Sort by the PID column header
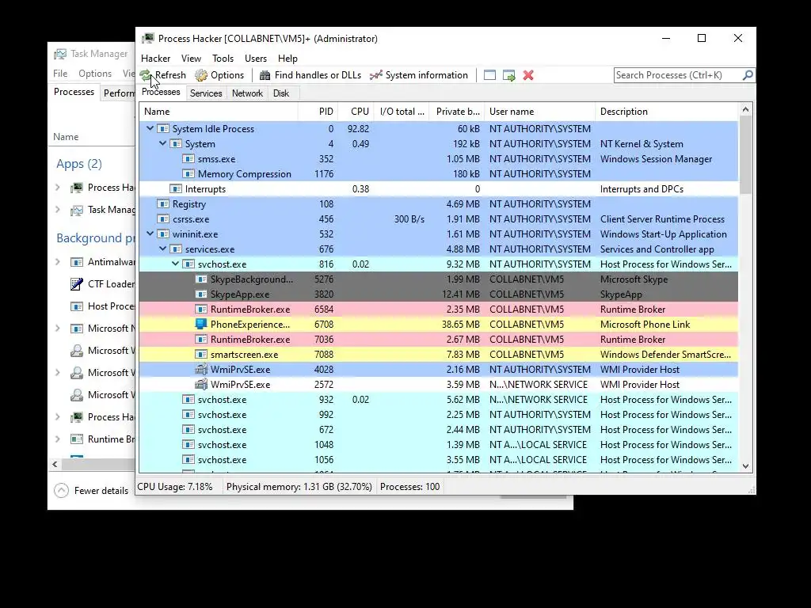The image size is (811, 608). tap(318, 111)
